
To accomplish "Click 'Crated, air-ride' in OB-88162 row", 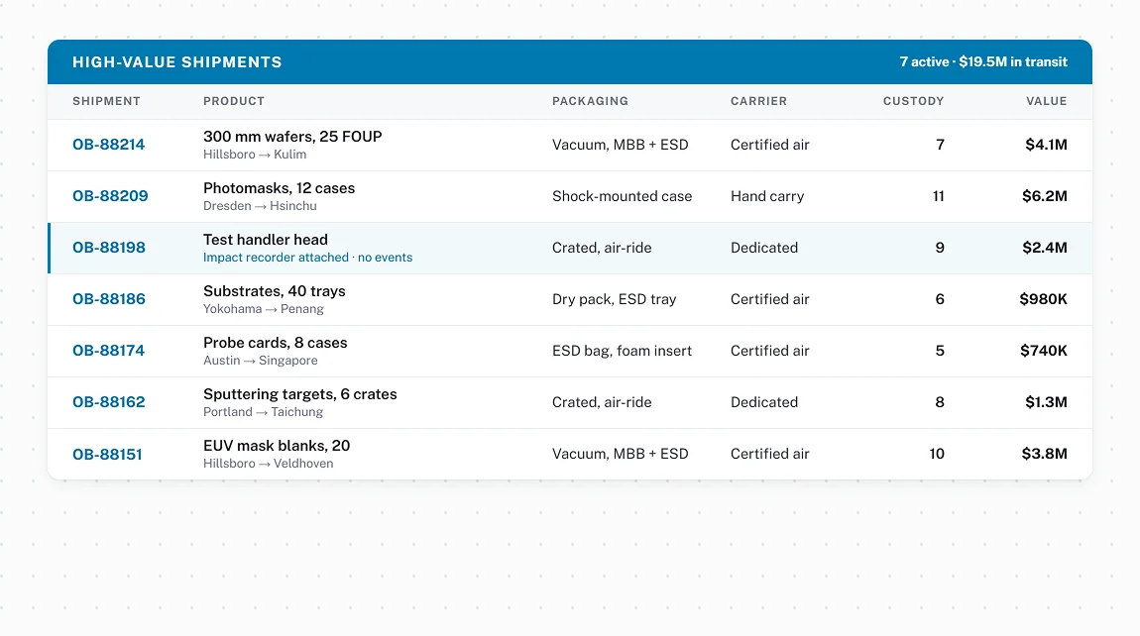I will click(602, 402).
